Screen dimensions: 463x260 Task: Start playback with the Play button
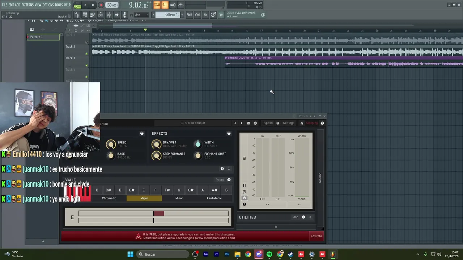(x=85, y=5)
